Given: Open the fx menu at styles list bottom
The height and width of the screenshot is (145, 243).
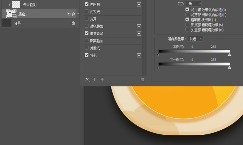Looking at the screenshot, I should pos(87,79).
